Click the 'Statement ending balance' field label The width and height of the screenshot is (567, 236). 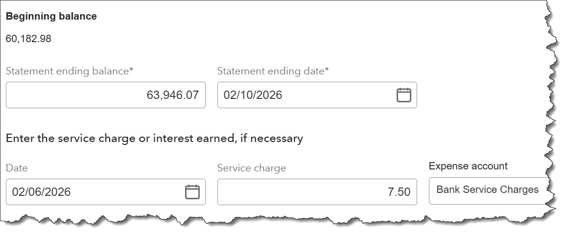tap(70, 71)
